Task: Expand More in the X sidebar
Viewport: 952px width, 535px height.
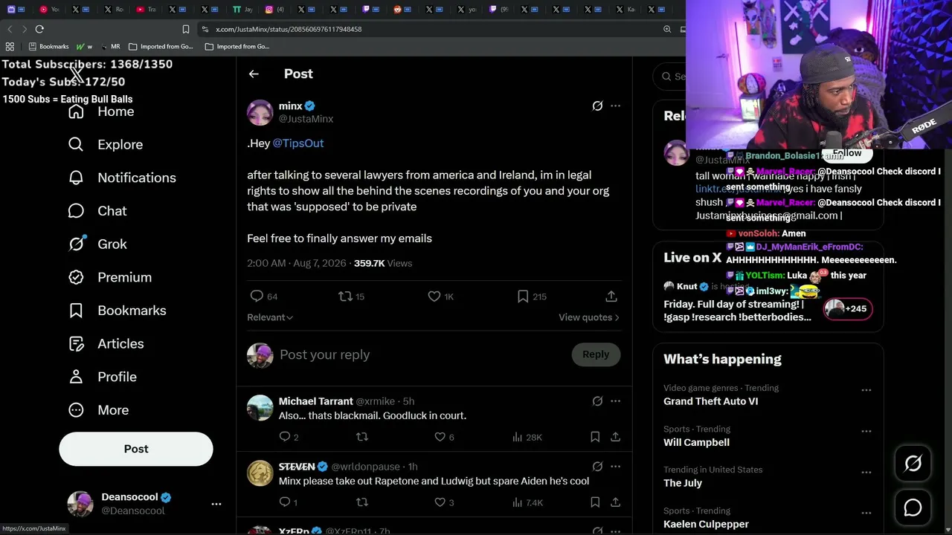Action: 98,410
